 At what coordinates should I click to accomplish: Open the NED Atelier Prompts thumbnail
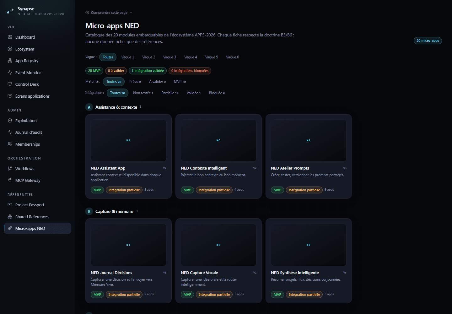[309, 140]
